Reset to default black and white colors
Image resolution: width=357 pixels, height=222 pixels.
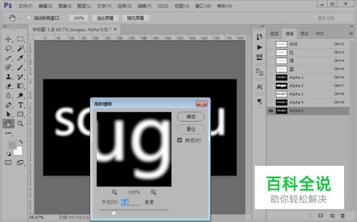point(9,154)
